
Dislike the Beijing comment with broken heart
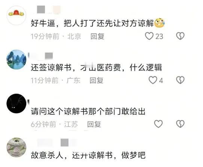coord(180,36)
